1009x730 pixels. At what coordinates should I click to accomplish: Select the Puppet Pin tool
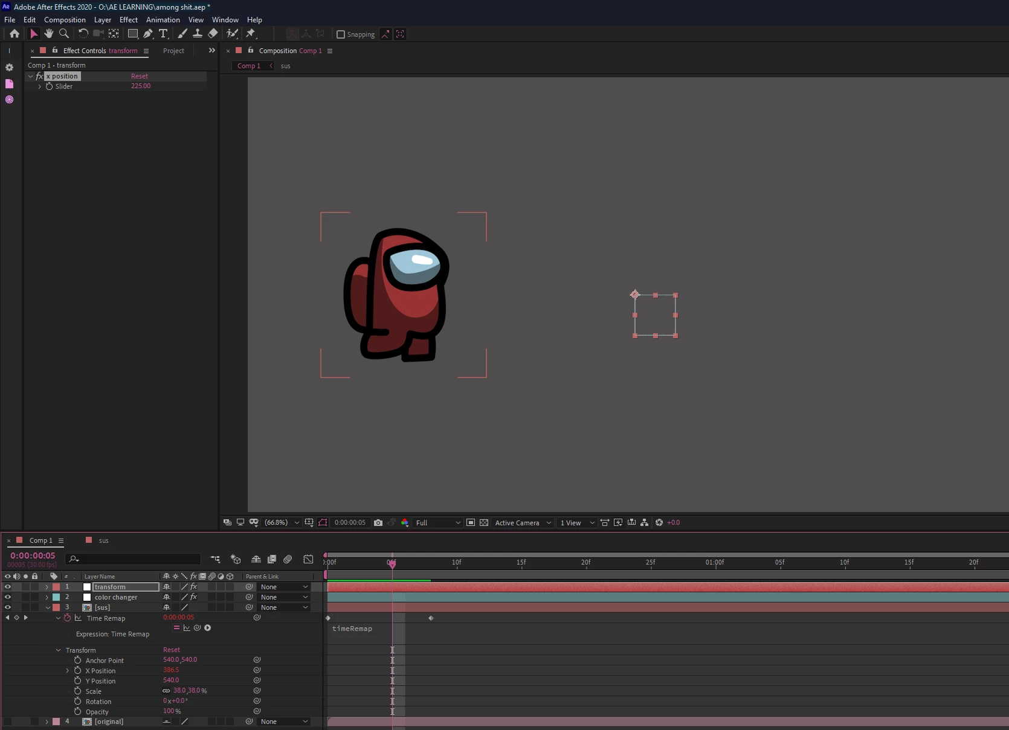click(251, 34)
